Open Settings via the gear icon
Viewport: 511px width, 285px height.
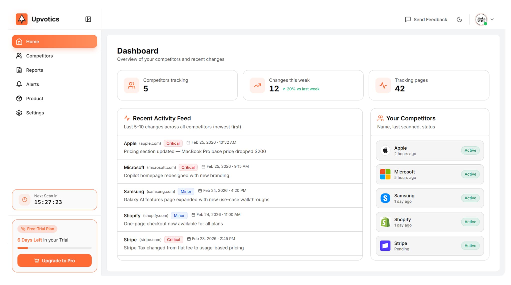(x=19, y=113)
